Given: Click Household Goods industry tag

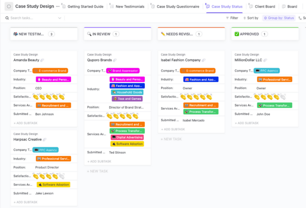Looking at the screenshot, I should (x=127, y=92).
